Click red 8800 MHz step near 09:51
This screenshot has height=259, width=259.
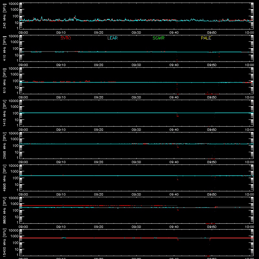215,207
